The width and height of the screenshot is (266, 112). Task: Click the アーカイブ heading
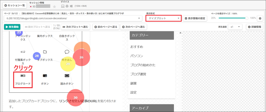point(152,108)
